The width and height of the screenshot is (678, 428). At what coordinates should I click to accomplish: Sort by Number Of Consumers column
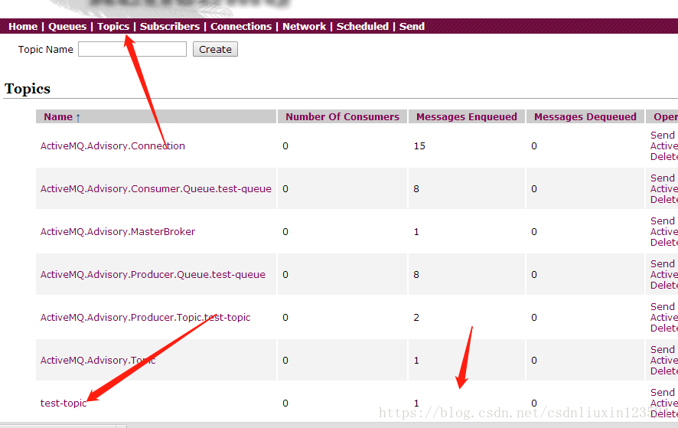pos(342,117)
